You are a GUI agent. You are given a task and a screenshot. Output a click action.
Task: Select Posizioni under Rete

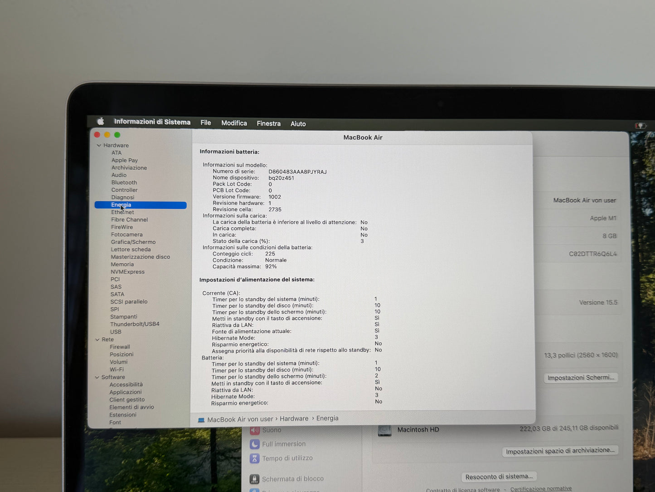click(121, 354)
